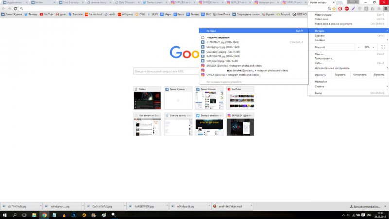
Task: Click the Chrome hamburger menu icon
Action: point(385,9)
